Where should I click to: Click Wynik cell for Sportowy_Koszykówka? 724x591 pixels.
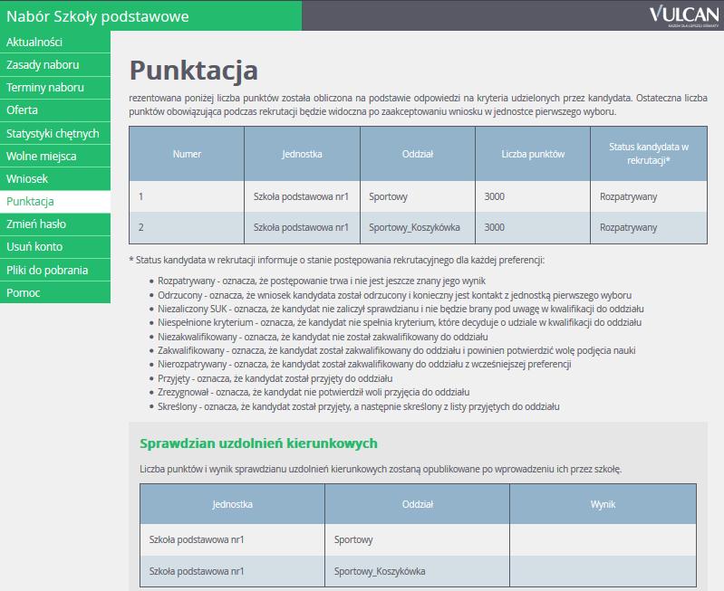[603, 571]
